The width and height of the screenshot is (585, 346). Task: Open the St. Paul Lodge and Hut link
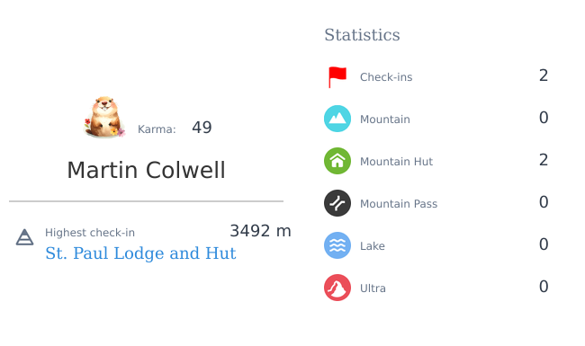[x=140, y=253]
